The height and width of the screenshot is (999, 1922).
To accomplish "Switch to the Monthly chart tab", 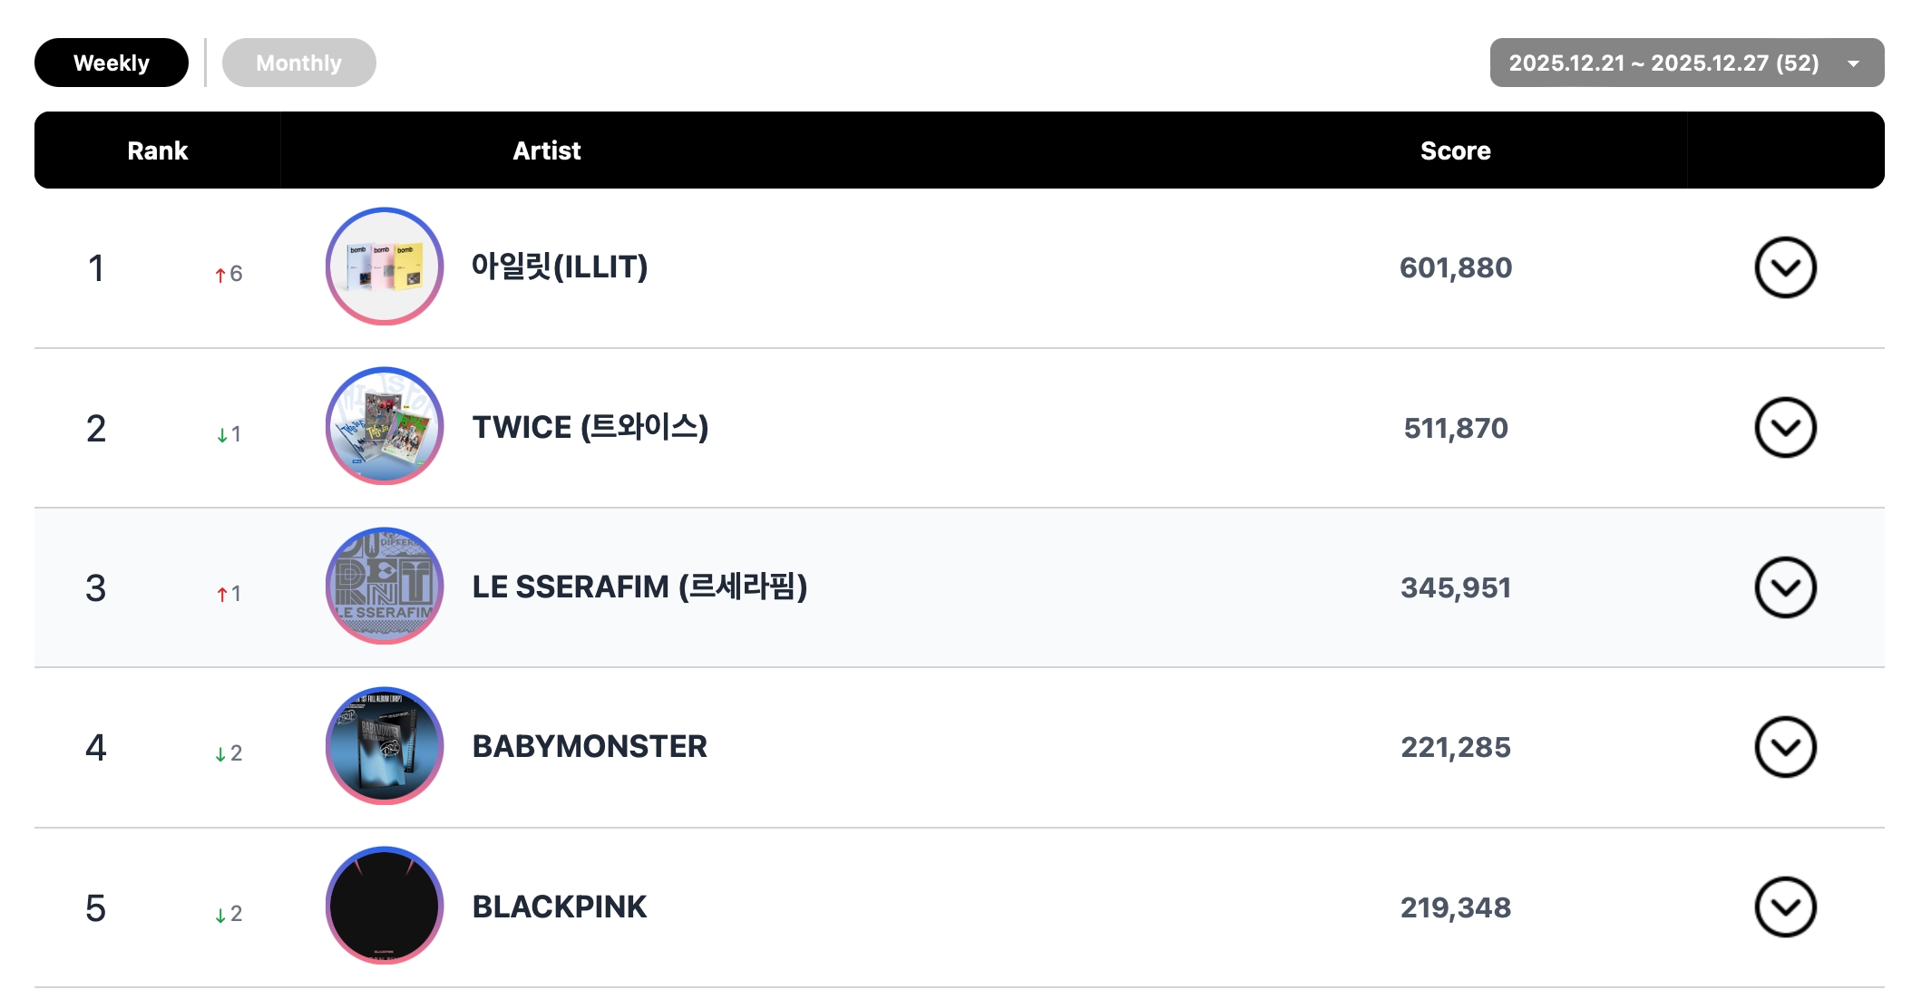I will (298, 63).
